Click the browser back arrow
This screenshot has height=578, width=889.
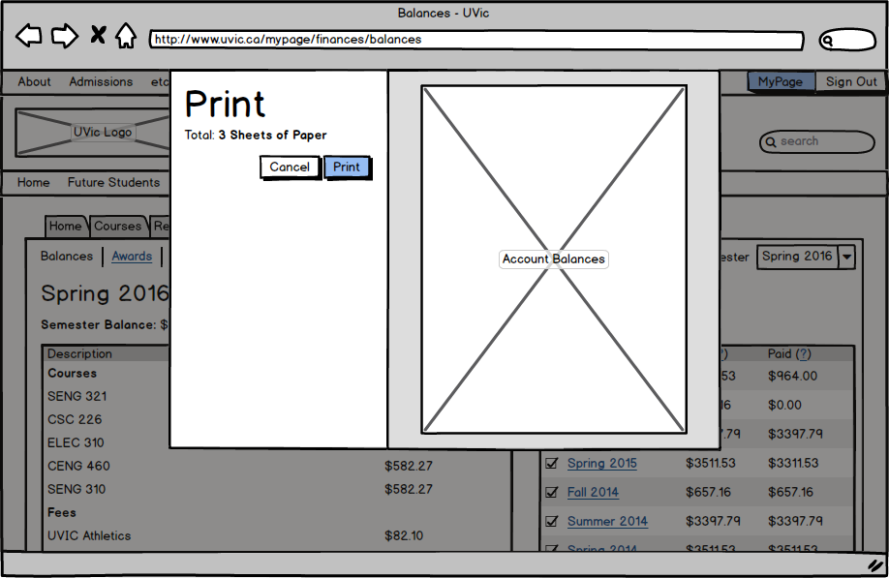click(28, 36)
